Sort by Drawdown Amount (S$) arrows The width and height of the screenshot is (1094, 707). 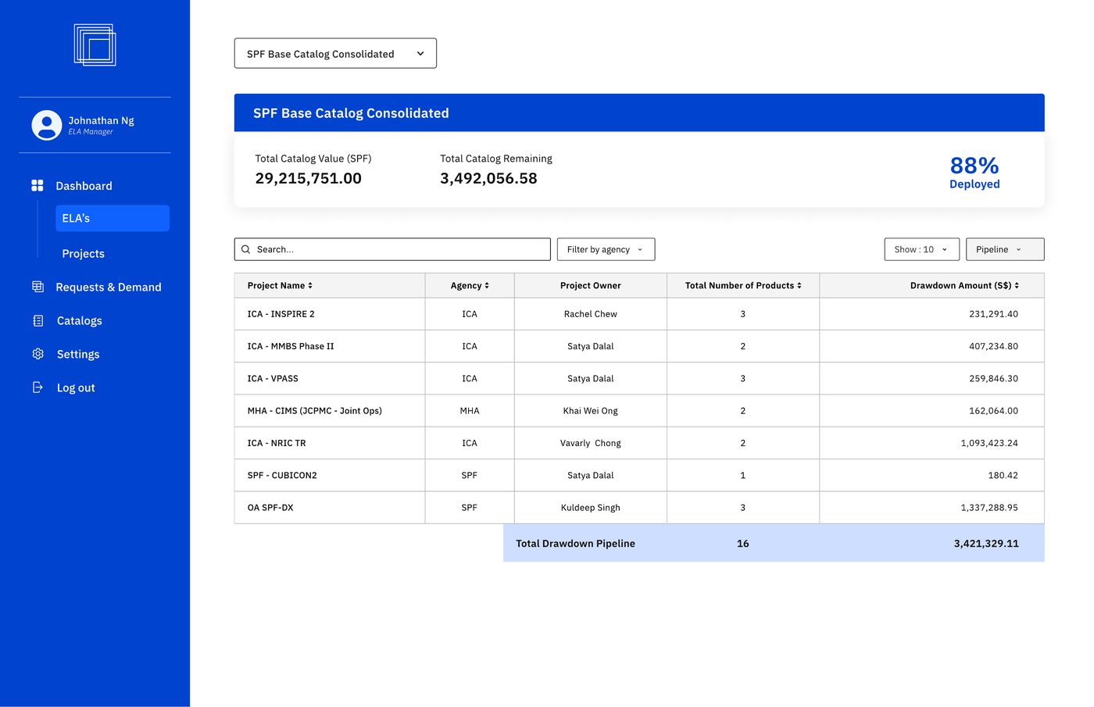click(x=1017, y=286)
